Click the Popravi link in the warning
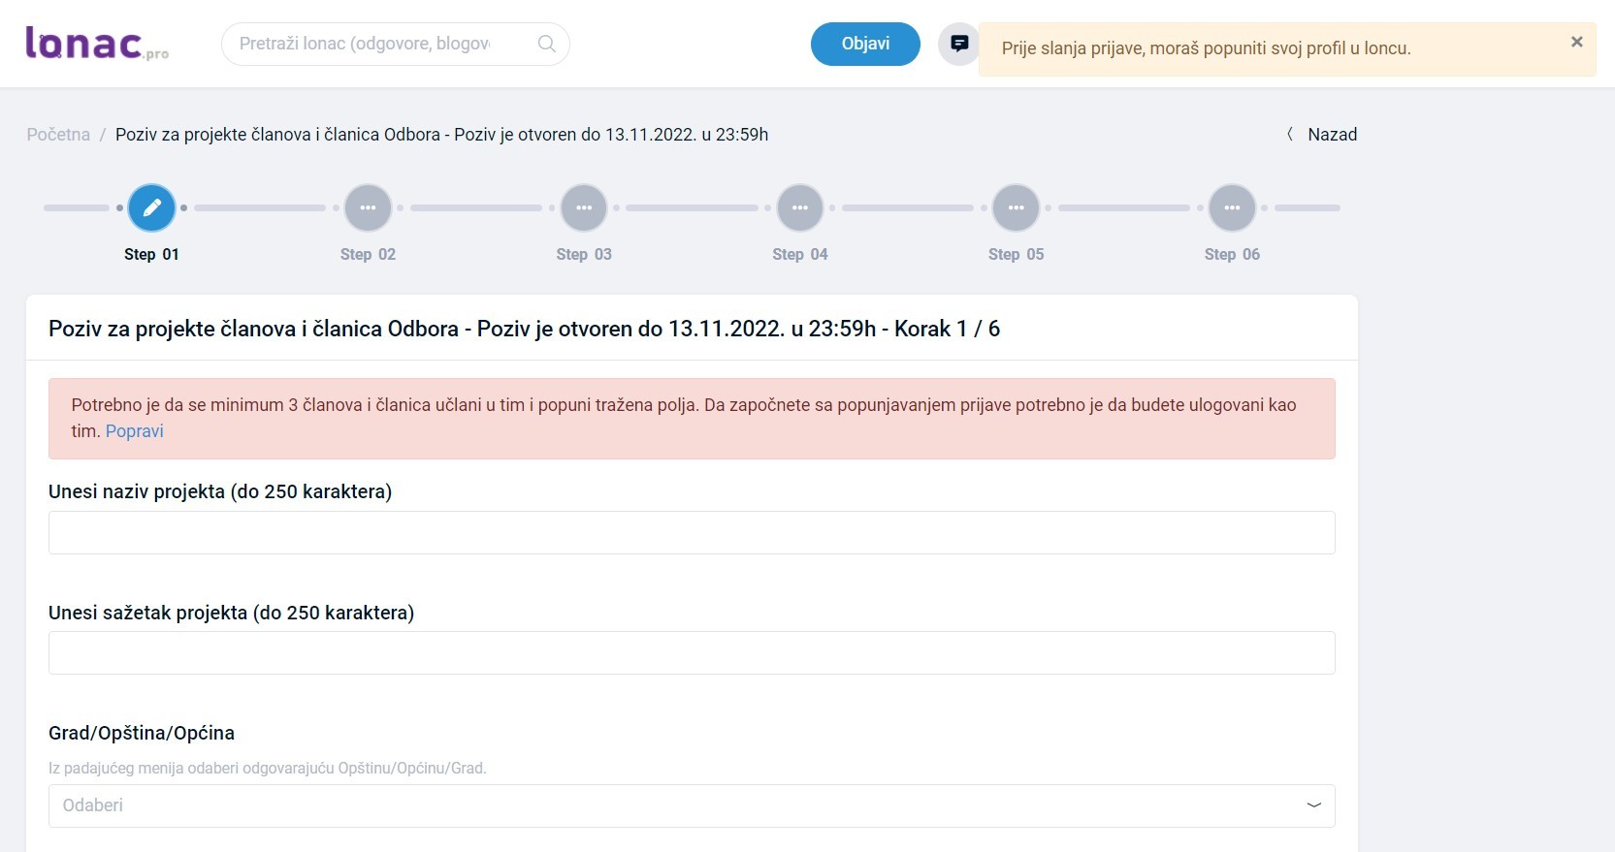1615x852 pixels. pyautogui.click(x=134, y=431)
